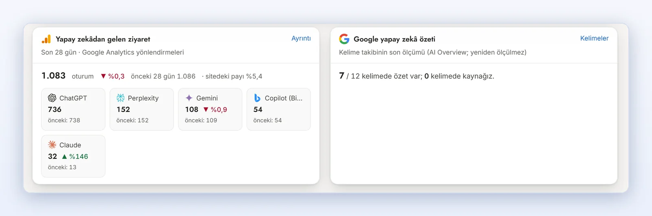Click the Claude value 32

point(53,156)
